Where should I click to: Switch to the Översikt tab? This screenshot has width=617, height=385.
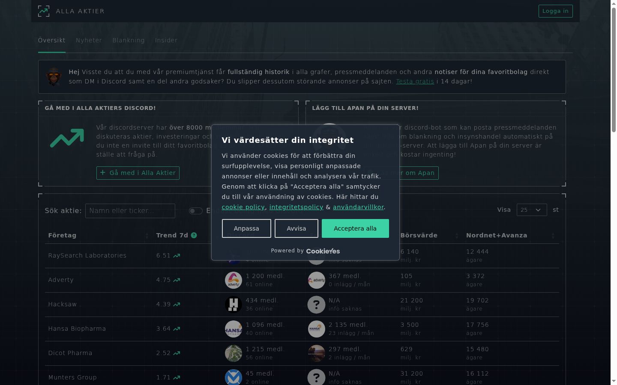[x=52, y=40]
